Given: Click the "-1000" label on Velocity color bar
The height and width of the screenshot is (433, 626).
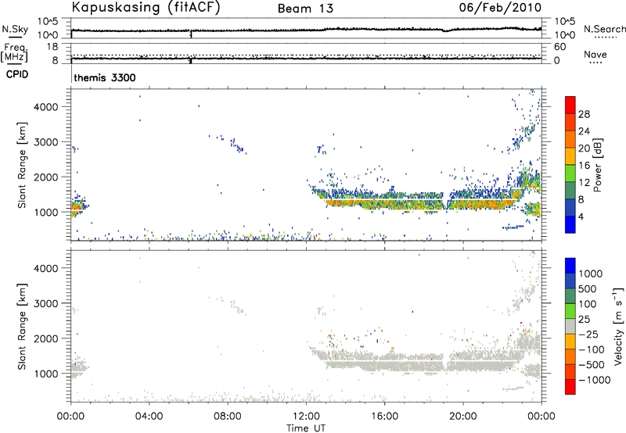Looking at the screenshot, I should 594,380.
